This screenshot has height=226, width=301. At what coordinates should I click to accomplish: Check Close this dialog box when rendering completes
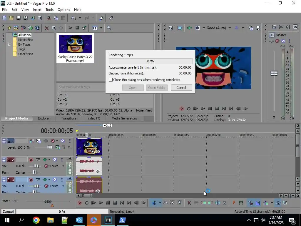(x=111, y=79)
